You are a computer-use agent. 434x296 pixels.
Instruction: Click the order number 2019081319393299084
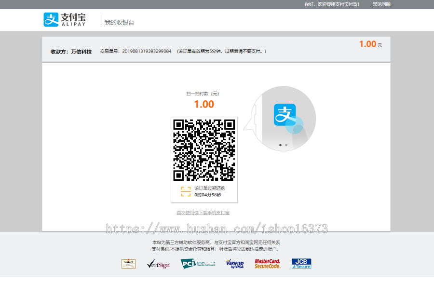pos(147,51)
